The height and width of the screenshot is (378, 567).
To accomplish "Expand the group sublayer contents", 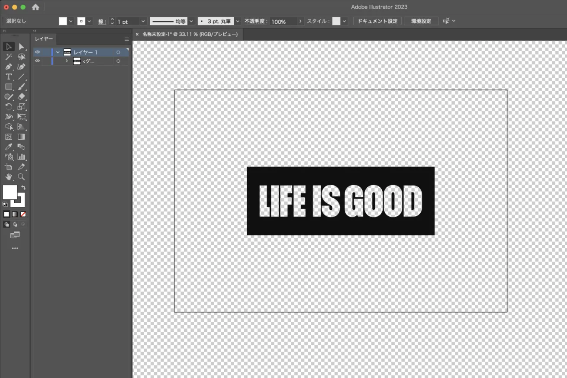I will [67, 61].
